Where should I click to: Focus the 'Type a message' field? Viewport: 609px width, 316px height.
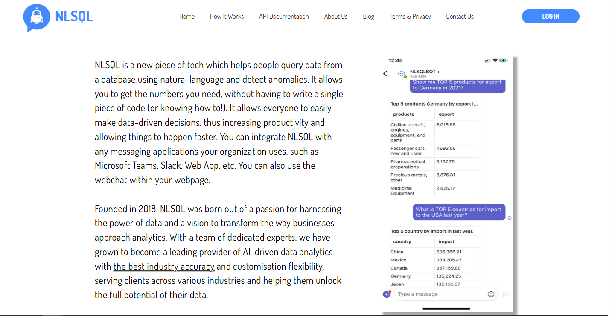click(440, 294)
